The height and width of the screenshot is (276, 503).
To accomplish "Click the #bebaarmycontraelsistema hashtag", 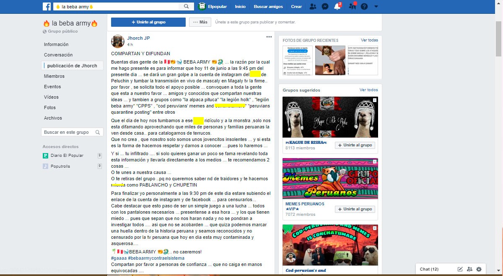I will [x=156, y=258].
